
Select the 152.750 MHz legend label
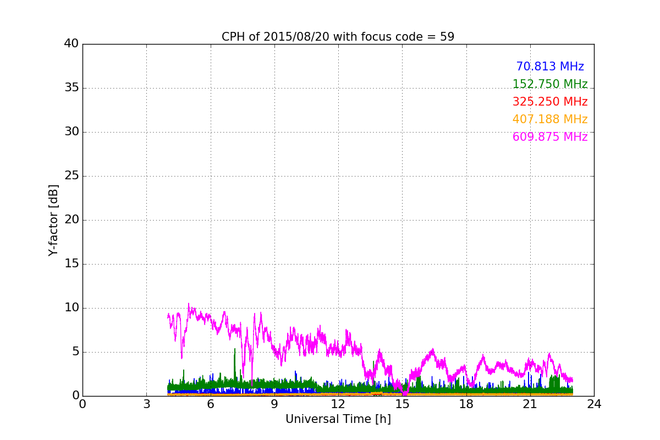tap(550, 84)
